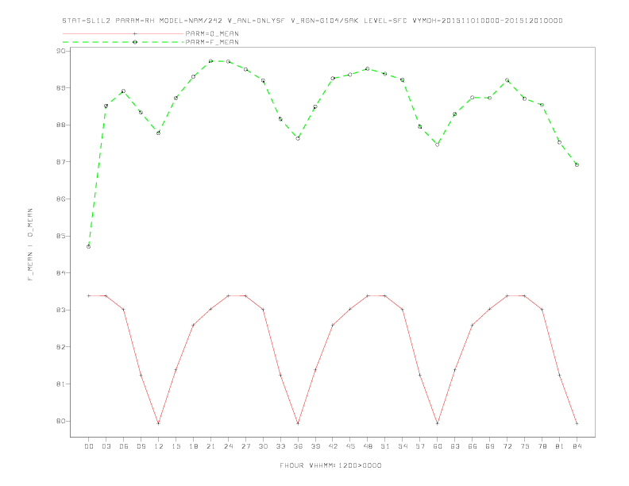Click the x-axis tick label 33

click(x=280, y=446)
